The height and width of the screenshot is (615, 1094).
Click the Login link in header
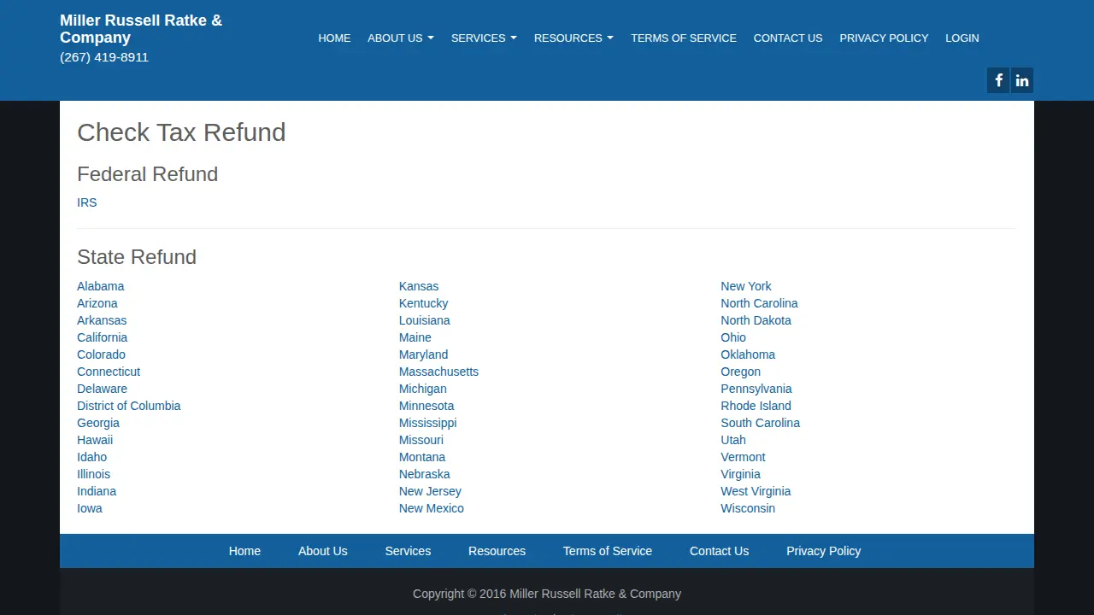[x=962, y=38]
